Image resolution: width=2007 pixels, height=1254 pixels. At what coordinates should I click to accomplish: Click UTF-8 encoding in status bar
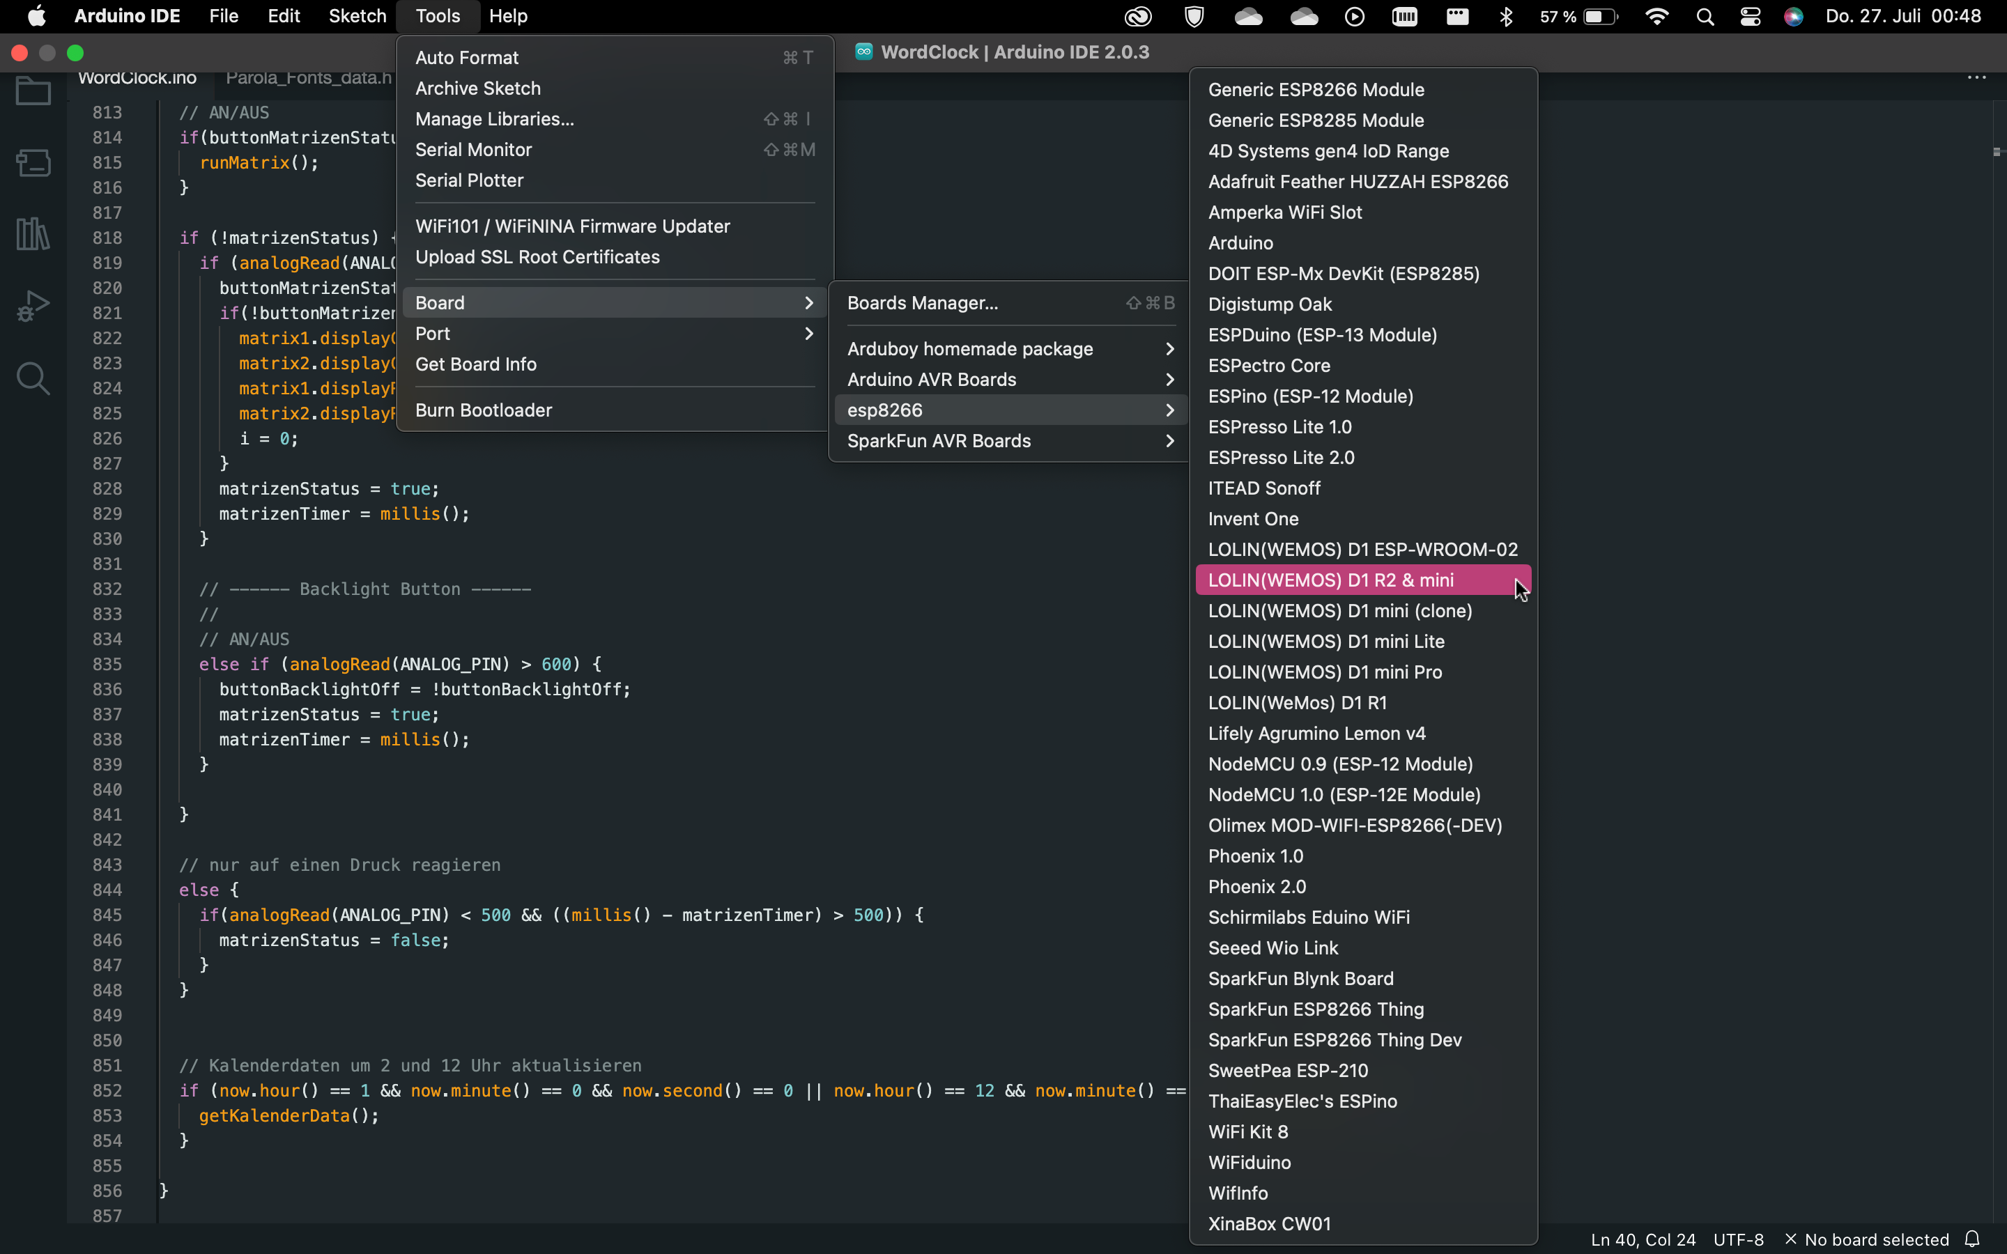click(1738, 1239)
